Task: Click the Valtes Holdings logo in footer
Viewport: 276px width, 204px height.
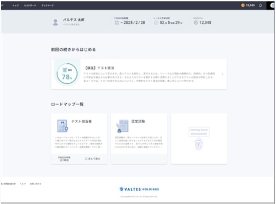Action: (x=139, y=189)
